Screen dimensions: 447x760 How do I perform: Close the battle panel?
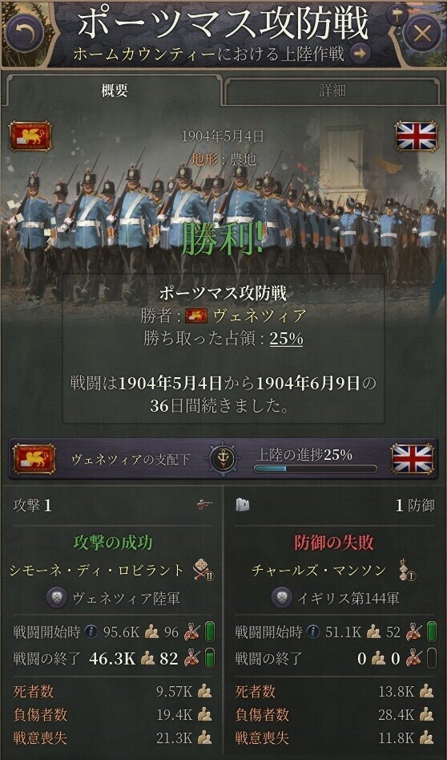tap(423, 34)
